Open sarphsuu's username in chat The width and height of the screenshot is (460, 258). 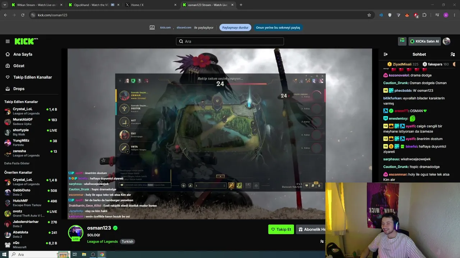pyautogui.click(x=391, y=159)
